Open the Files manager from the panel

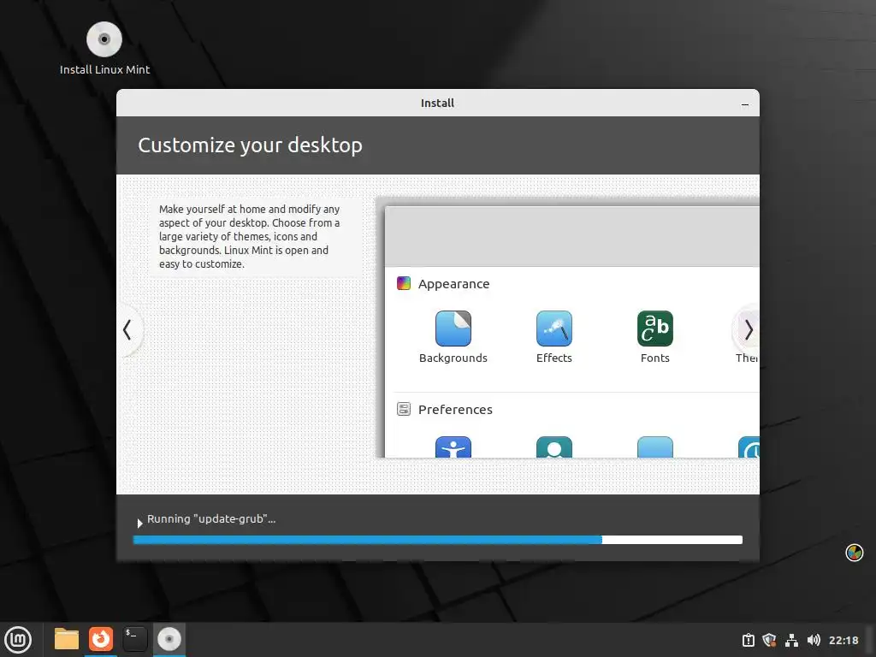pyautogui.click(x=67, y=639)
